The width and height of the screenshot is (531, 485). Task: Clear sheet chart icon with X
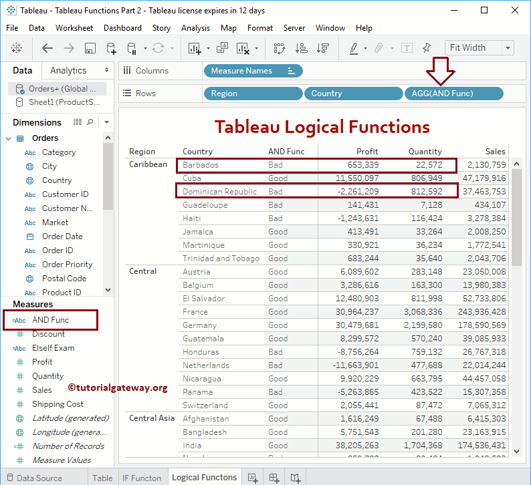[x=243, y=48]
